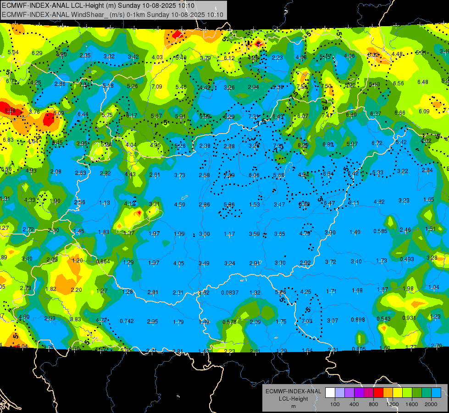
Task: Click the wind shear value 4.79
Action: point(305,233)
